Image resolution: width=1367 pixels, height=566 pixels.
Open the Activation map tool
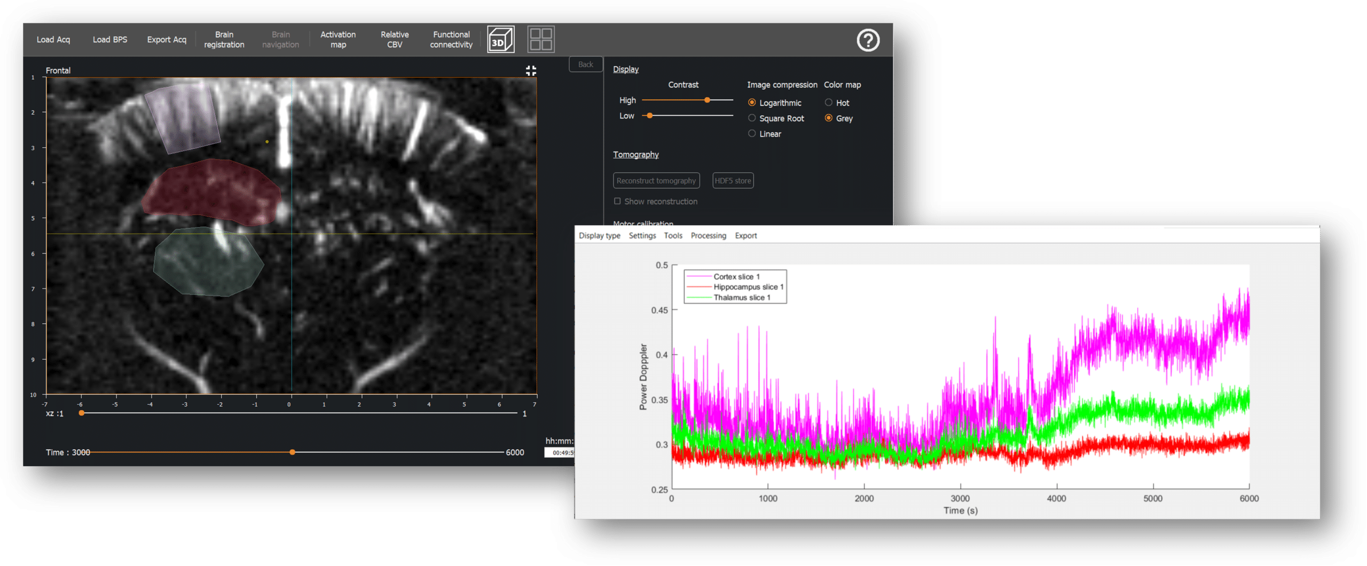click(x=337, y=39)
